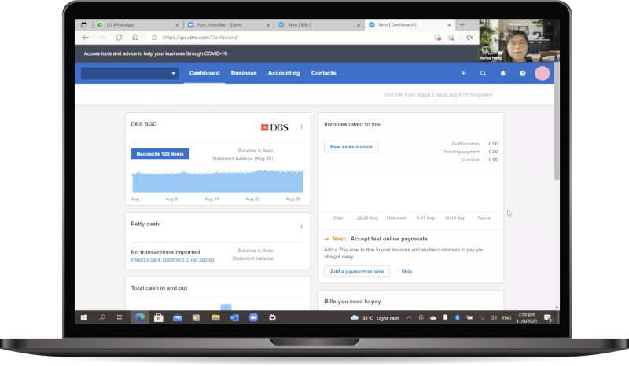Click the volume speaker tray icon
This screenshot has width=629, height=366.
pos(494,317)
